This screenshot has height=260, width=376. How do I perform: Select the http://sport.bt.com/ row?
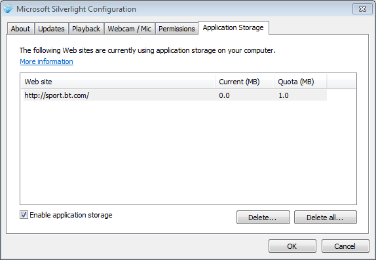pyautogui.click(x=175, y=95)
